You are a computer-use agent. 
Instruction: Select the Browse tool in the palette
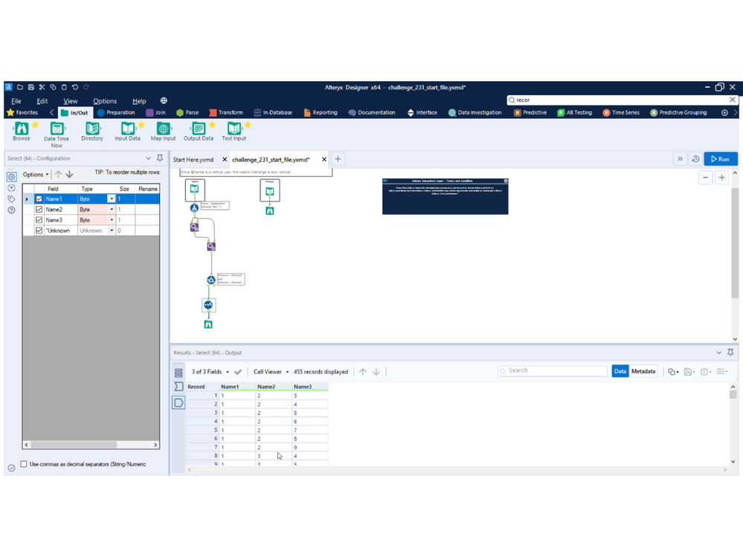22,131
